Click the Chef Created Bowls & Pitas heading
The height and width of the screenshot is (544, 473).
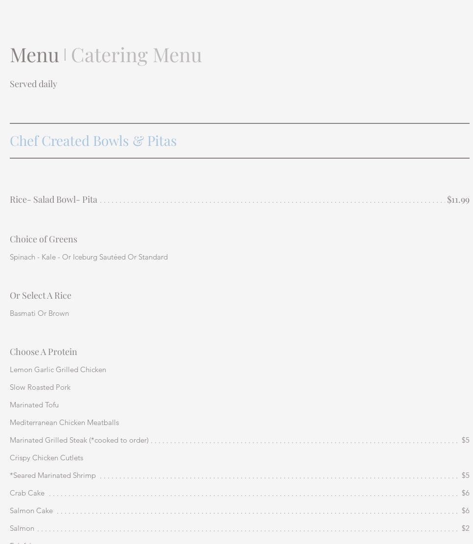pos(93,141)
